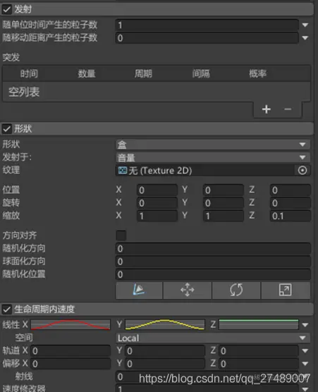Click the 偏移 X value field
The width and height of the screenshot is (318, 392).
coord(71,364)
